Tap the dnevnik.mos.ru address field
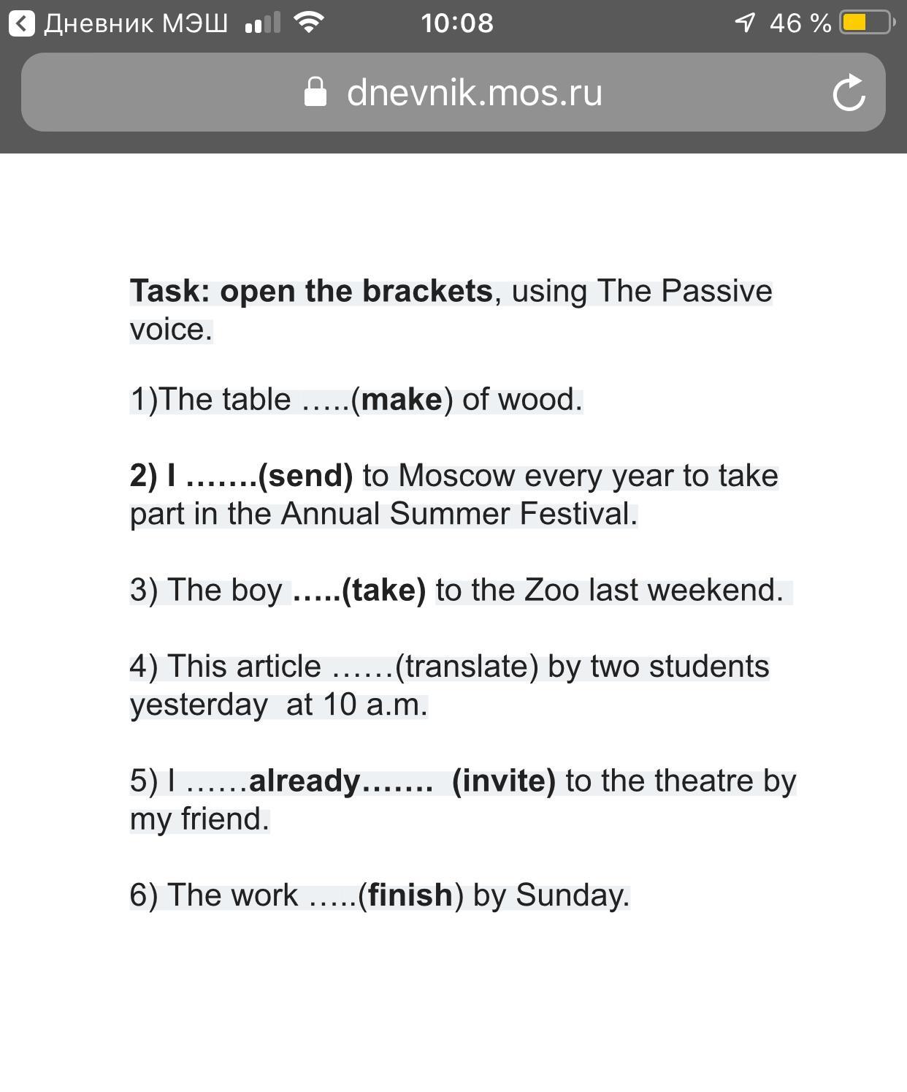Screen dimensions: 907x1092 (x=474, y=93)
